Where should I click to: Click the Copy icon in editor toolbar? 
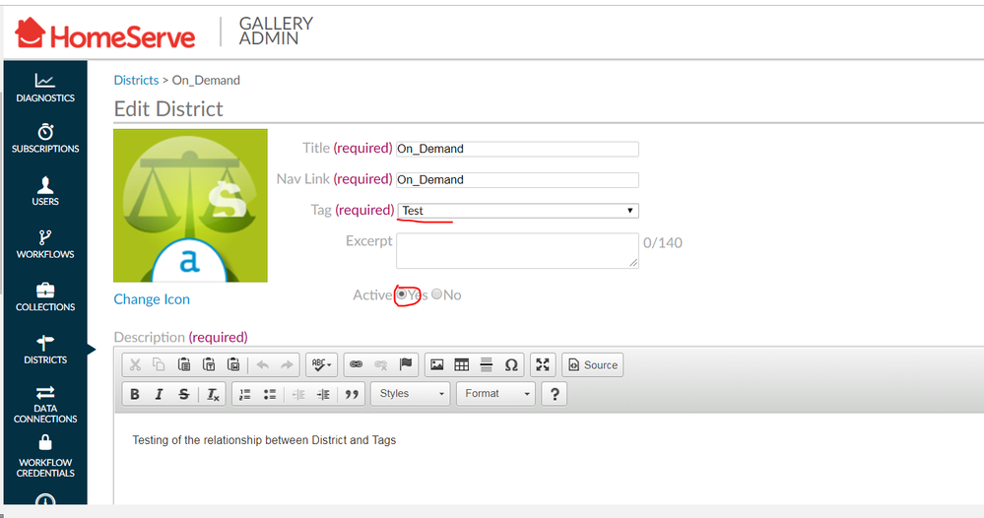click(159, 364)
